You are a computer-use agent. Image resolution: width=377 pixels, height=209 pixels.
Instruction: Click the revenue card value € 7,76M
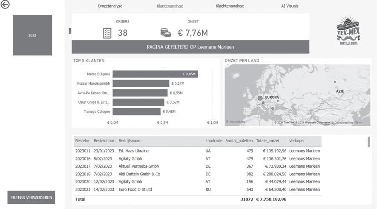point(193,33)
